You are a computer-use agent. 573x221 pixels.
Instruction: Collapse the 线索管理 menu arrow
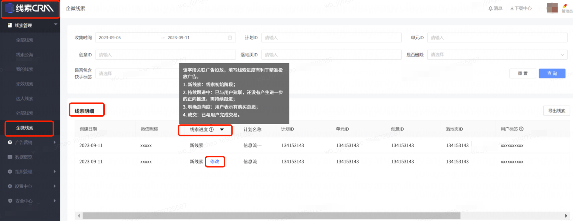click(x=55, y=24)
